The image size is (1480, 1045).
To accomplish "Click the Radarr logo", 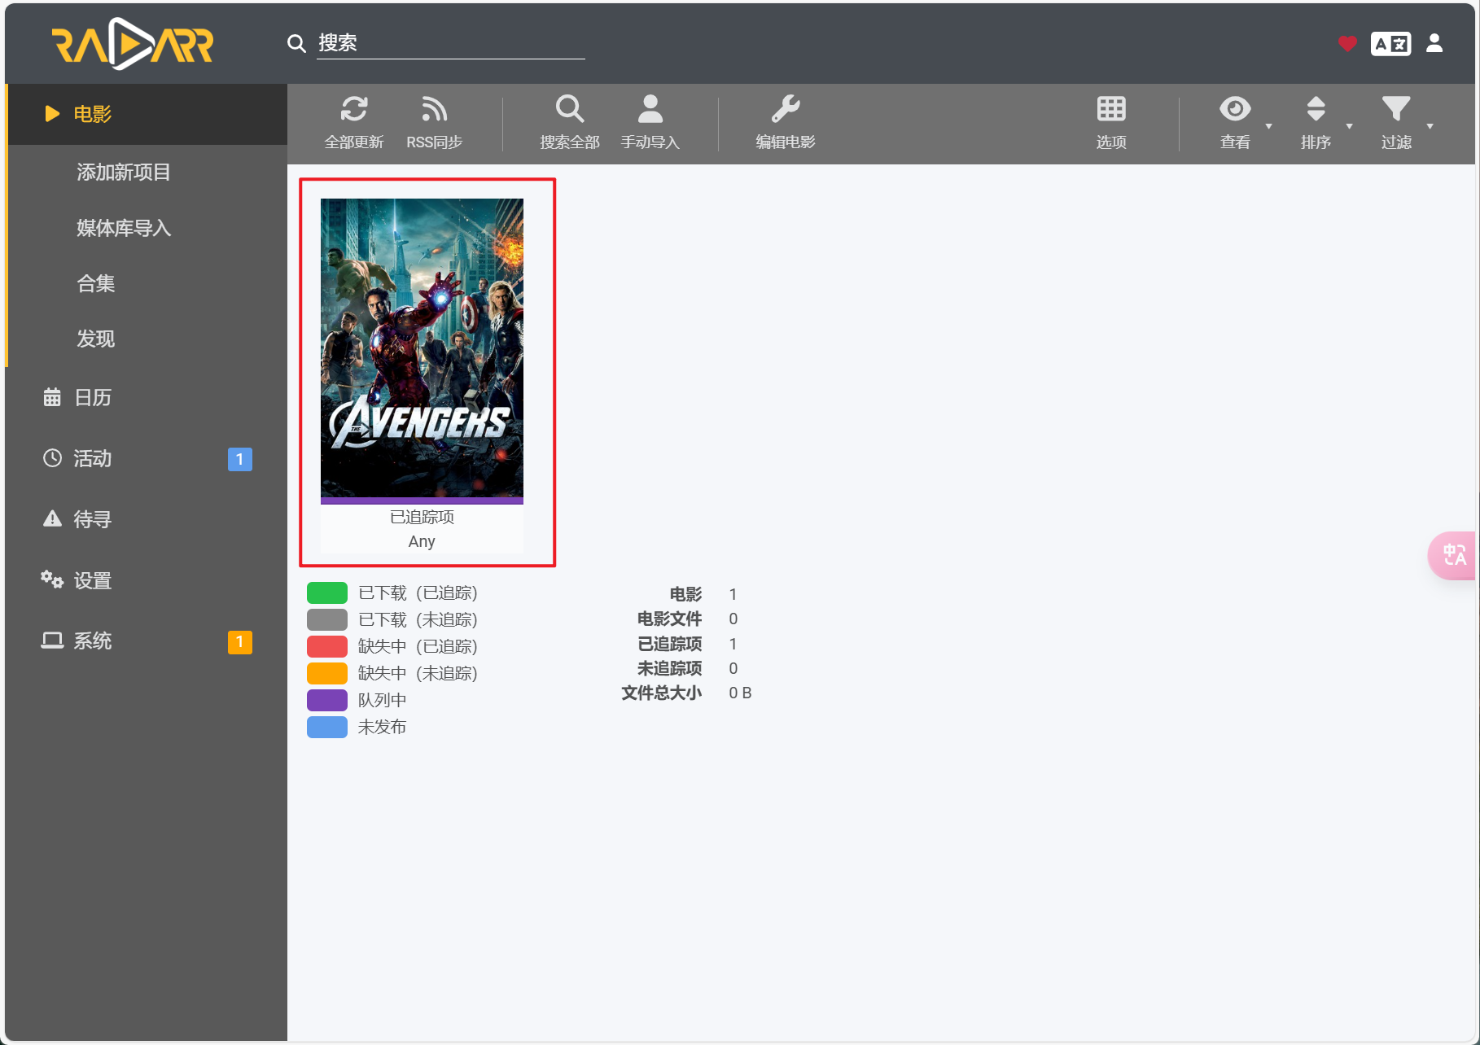I will coord(133,44).
